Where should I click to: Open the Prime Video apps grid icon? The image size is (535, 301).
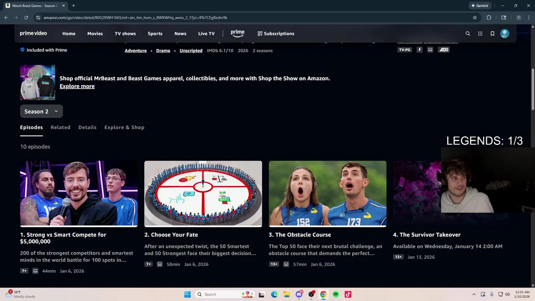(480, 33)
